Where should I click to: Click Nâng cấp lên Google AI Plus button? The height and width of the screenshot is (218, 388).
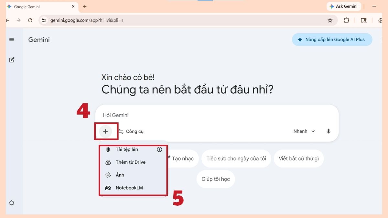332,40
